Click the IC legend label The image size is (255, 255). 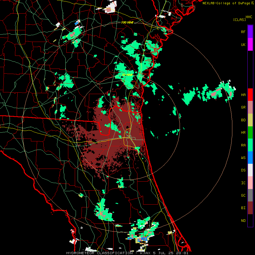tap(243, 183)
